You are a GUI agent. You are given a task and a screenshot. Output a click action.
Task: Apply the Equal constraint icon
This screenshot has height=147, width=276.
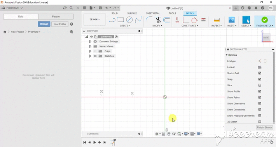pos(203,20)
